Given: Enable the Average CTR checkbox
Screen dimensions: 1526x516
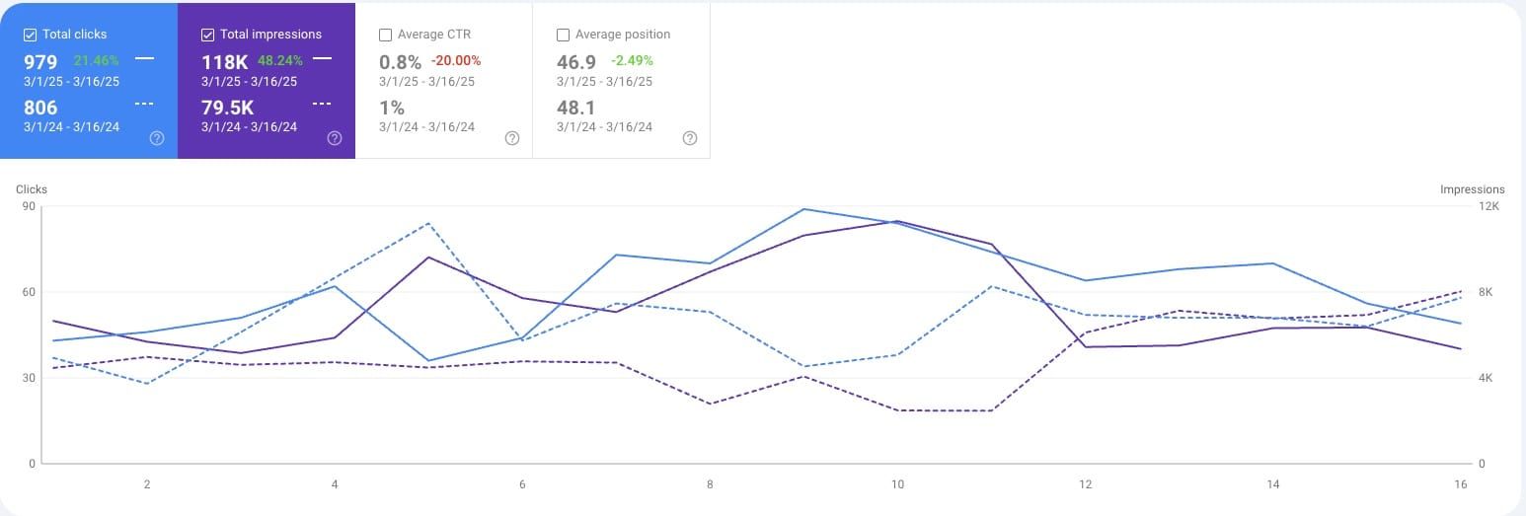Looking at the screenshot, I should pyautogui.click(x=385, y=35).
